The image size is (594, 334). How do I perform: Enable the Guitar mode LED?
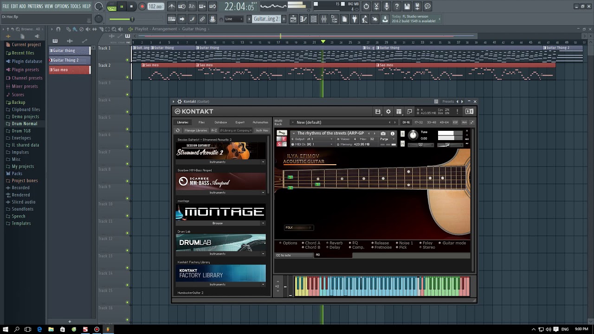point(440,243)
